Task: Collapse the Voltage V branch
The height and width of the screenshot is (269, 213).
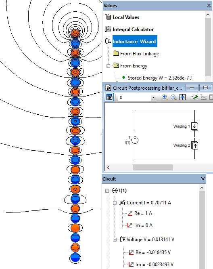Action: coord(115,240)
